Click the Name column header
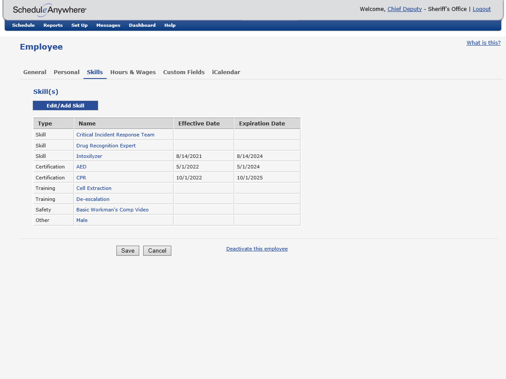 pyautogui.click(x=124, y=123)
